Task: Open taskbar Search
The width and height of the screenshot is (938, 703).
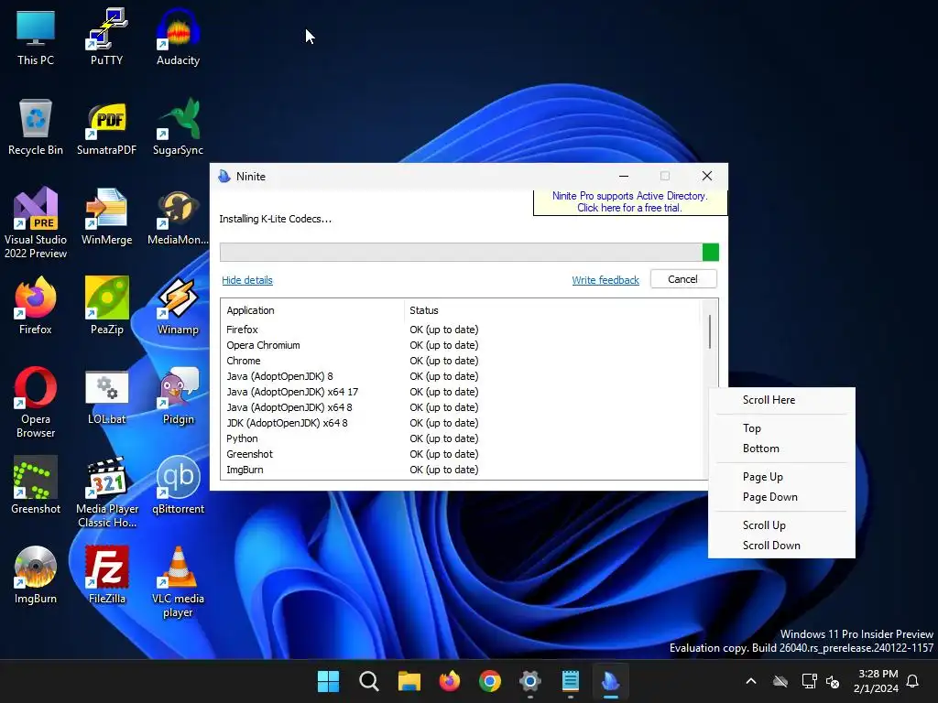Action: point(368,681)
